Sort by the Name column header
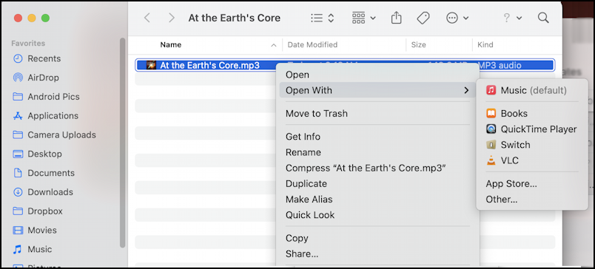The height and width of the screenshot is (269, 595). pyautogui.click(x=170, y=44)
